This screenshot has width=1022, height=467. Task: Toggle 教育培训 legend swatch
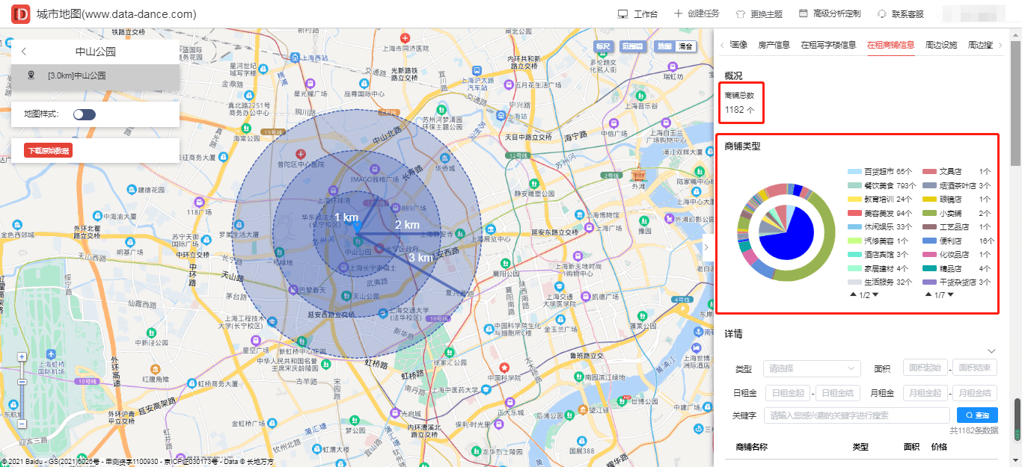854,200
